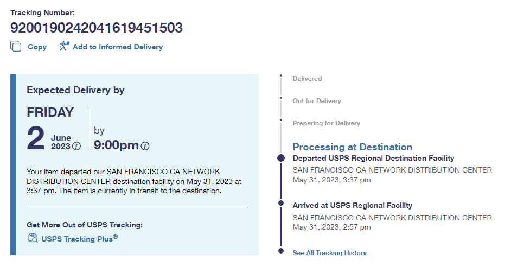Open the "Add to Informed Delivery" link
Image resolution: width=511 pixels, height=266 pixels.
pyautogui.click(x=117, y=47)
